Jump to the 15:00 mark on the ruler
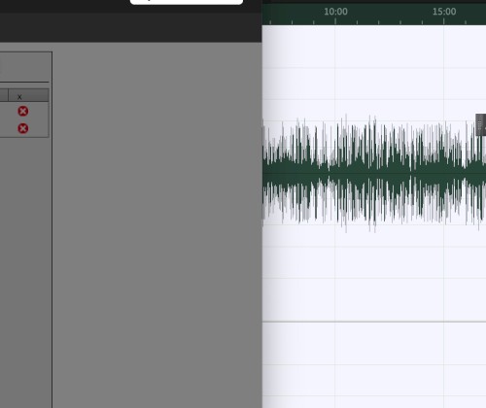486x408 pixels. pyautogui.click(x=444, y=12)
